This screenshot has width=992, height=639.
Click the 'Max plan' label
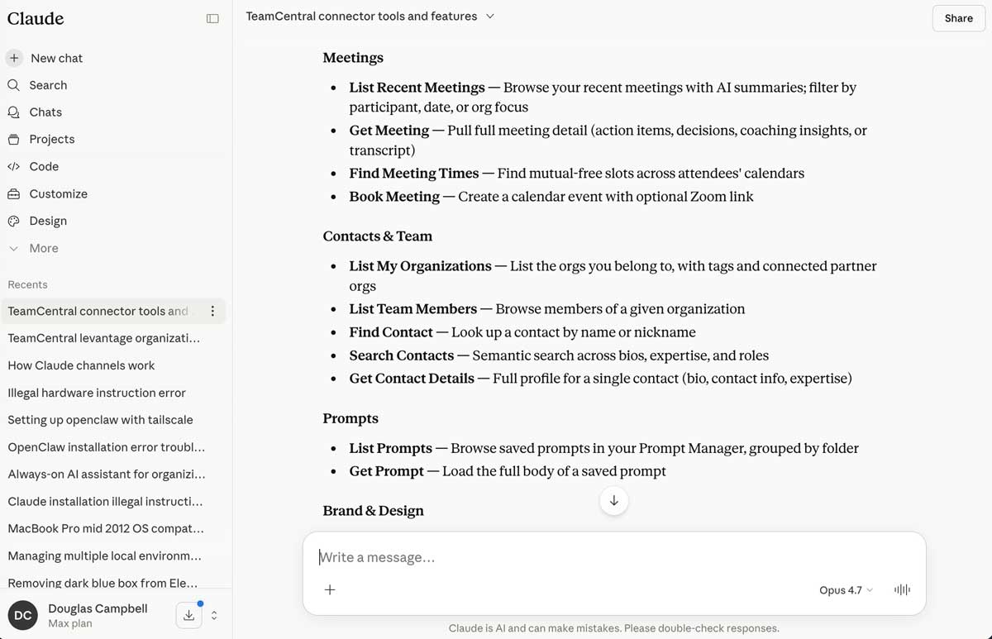70,624
